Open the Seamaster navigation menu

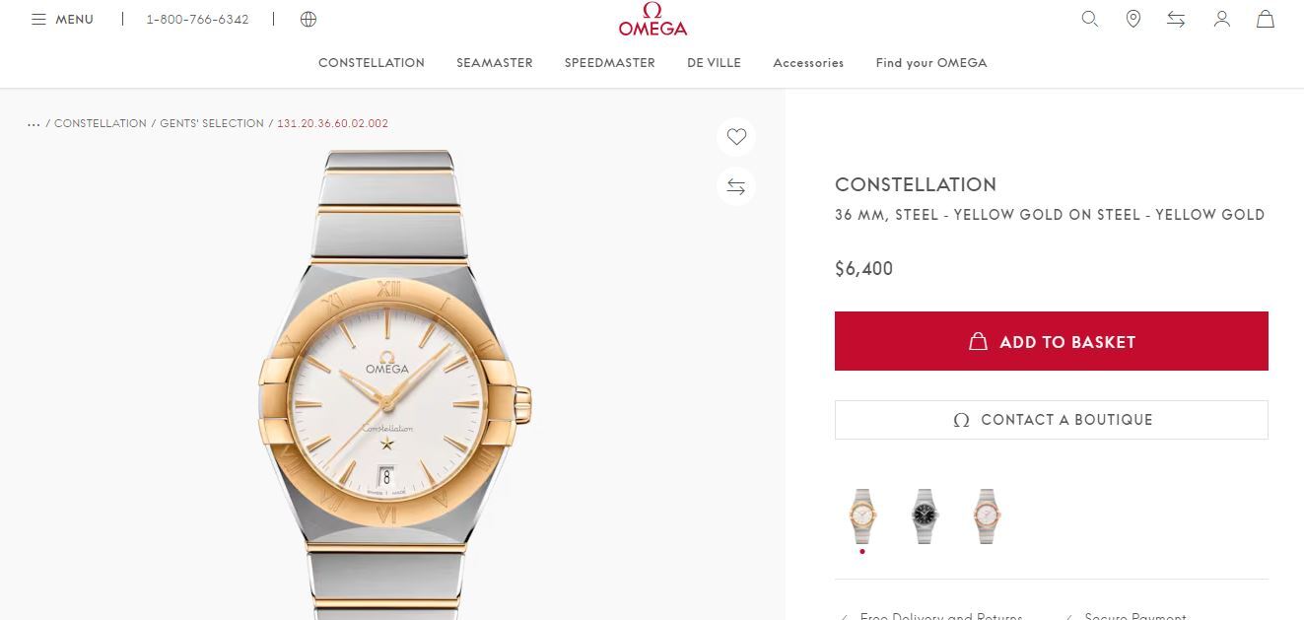[x=495, y=63]
